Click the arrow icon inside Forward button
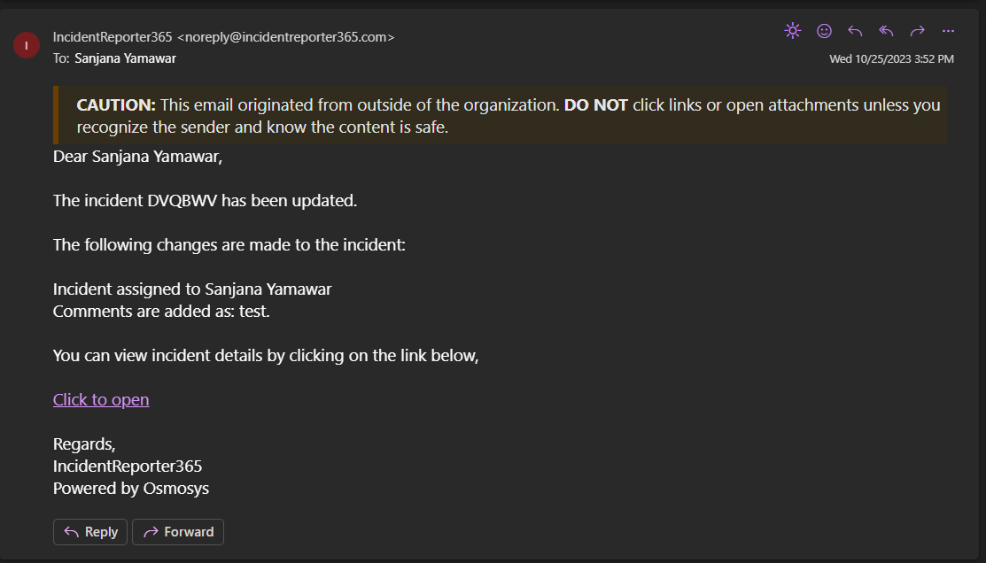 [151, 532]
